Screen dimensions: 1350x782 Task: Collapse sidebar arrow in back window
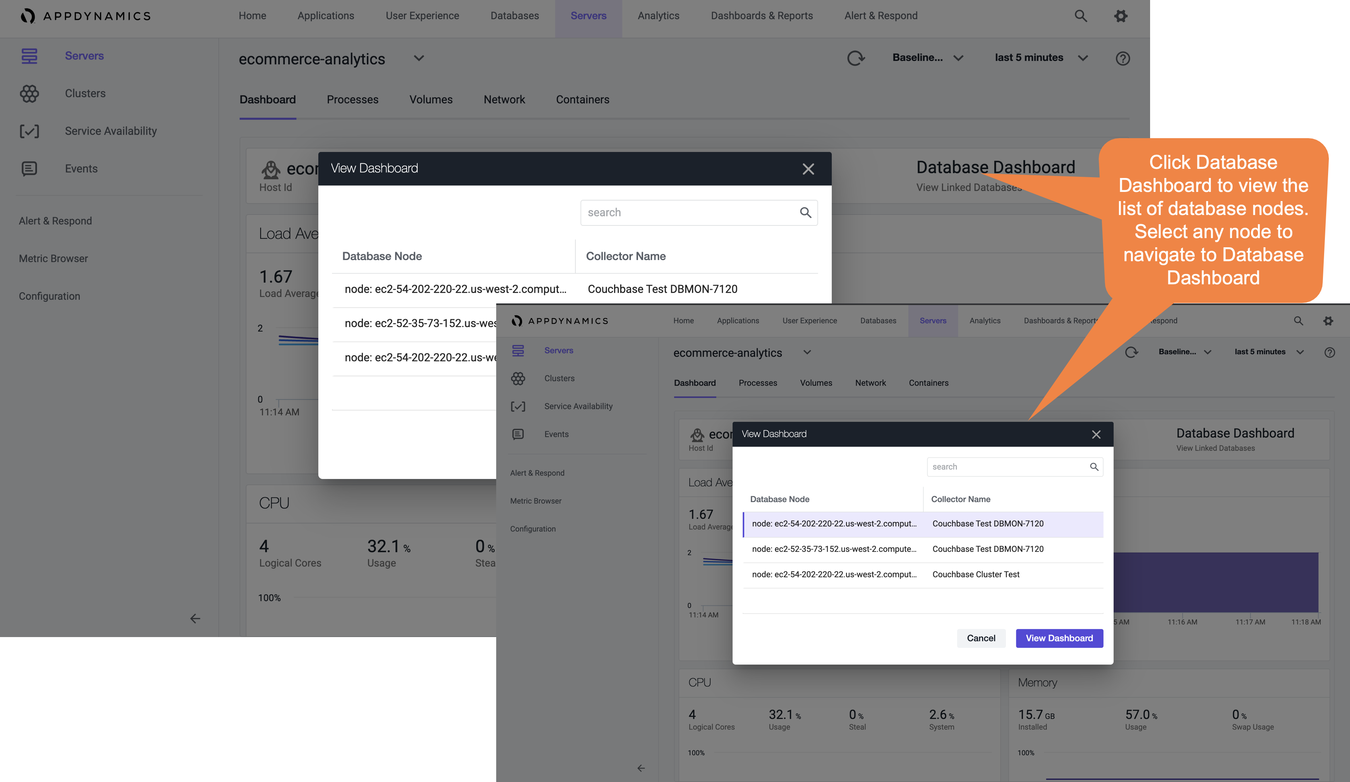click(195, 619)
